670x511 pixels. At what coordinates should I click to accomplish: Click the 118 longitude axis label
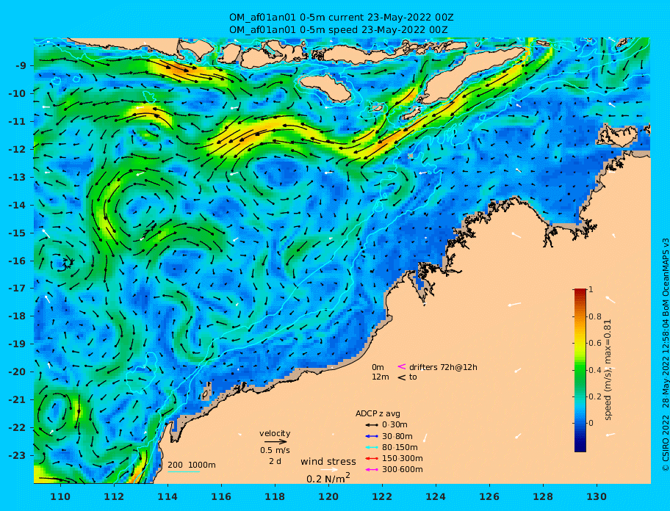tap(275, 496)
